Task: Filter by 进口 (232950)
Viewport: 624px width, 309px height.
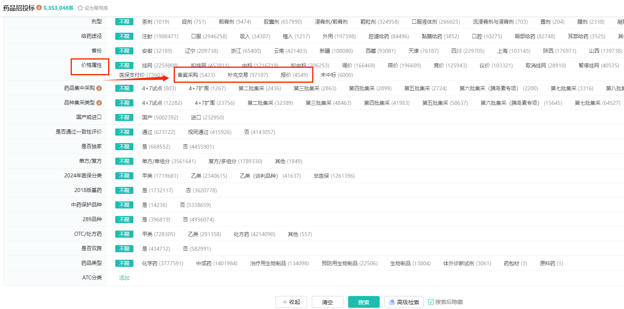Action: [x=208, y=117]
